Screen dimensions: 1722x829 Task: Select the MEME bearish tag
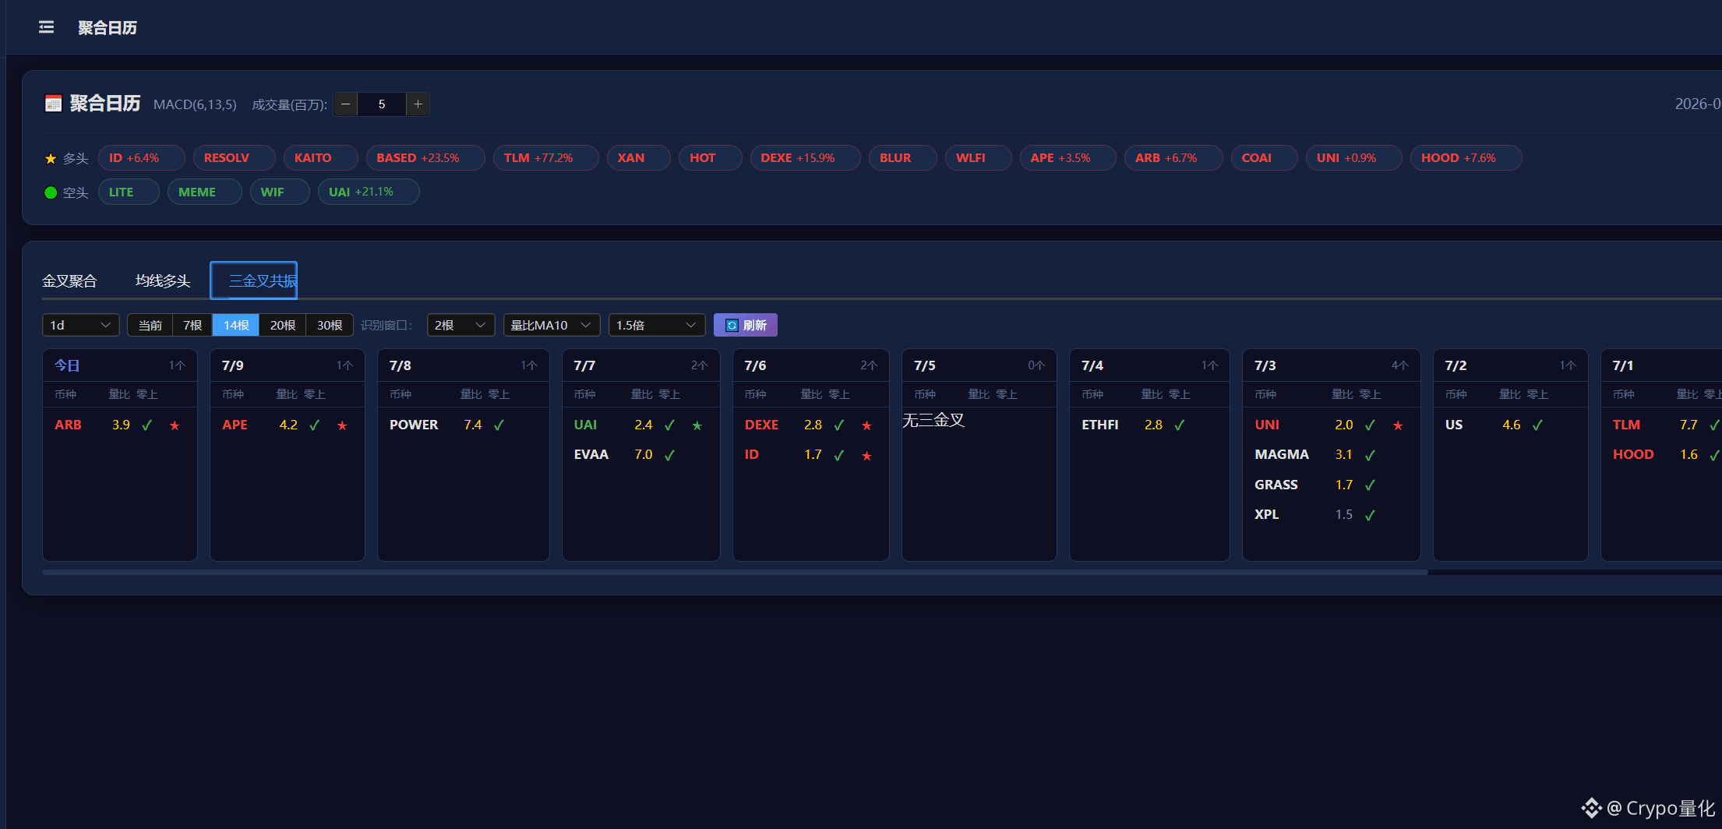tap(204, 192)
